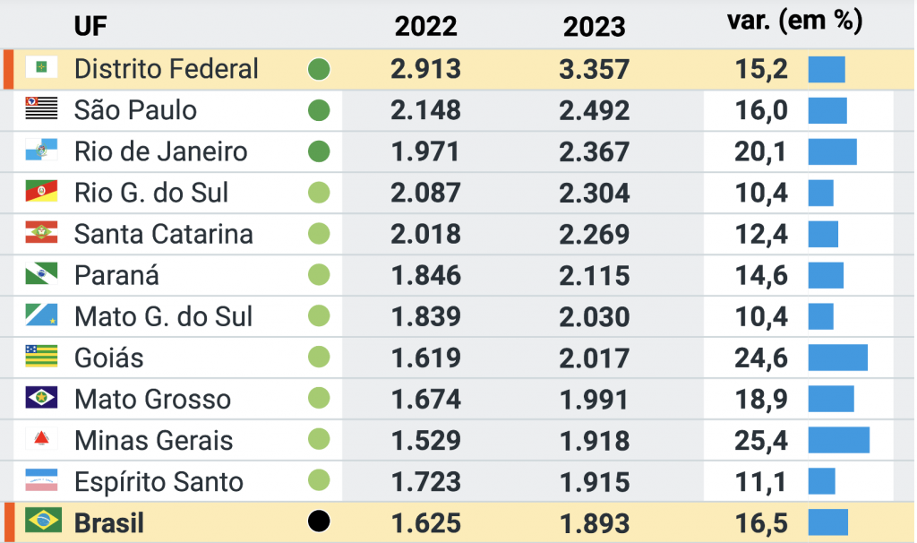Select the Rio de Janeiro flag icon
The width and height of the screenshot is (917, 543).
click(41, 151)
